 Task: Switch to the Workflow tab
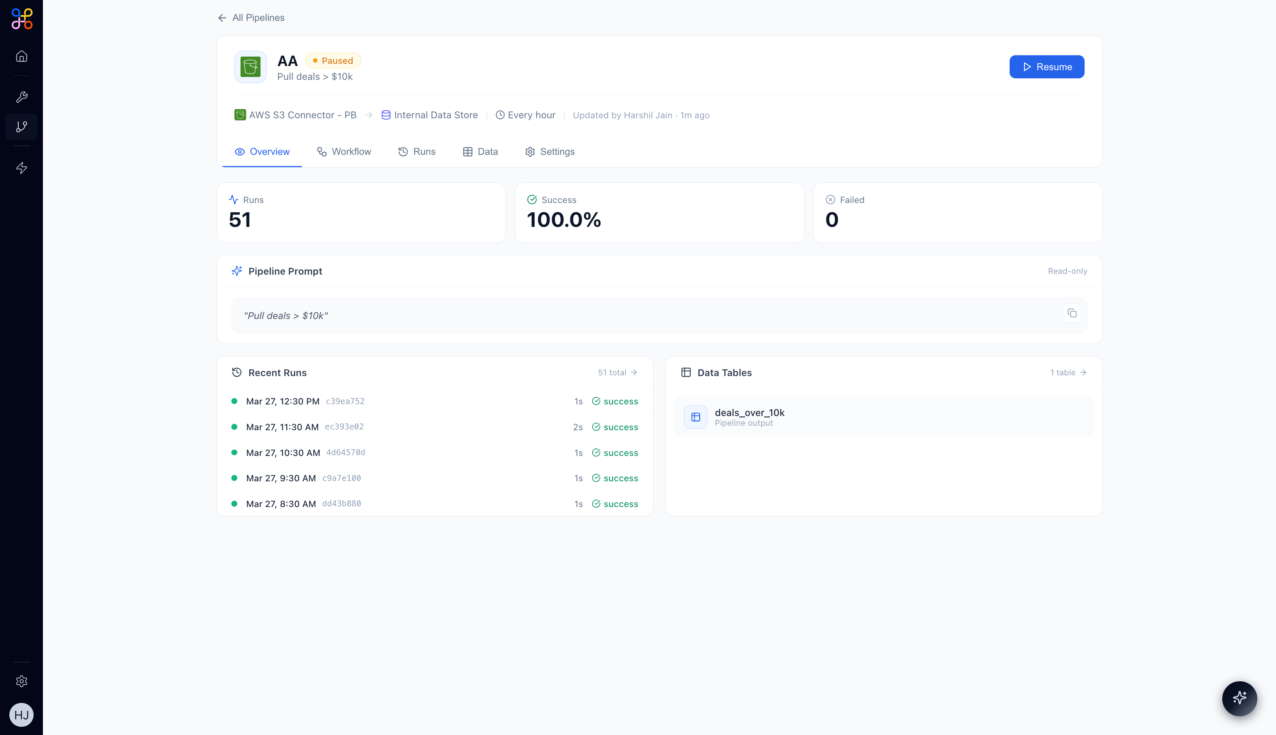click(344, 151)
